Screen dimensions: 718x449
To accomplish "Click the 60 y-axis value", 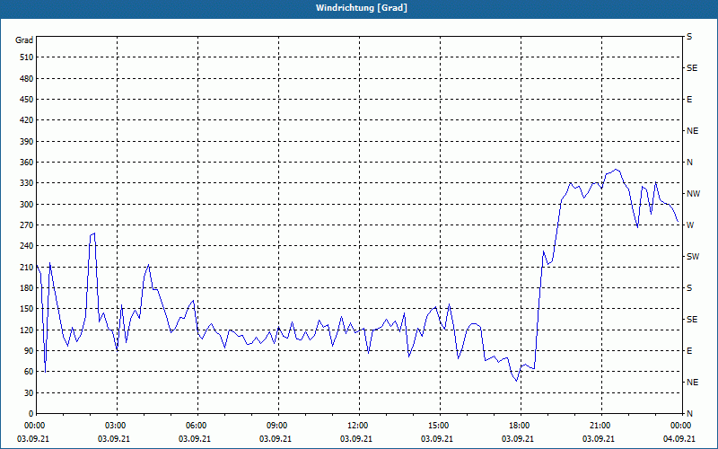I will [29, 372].
